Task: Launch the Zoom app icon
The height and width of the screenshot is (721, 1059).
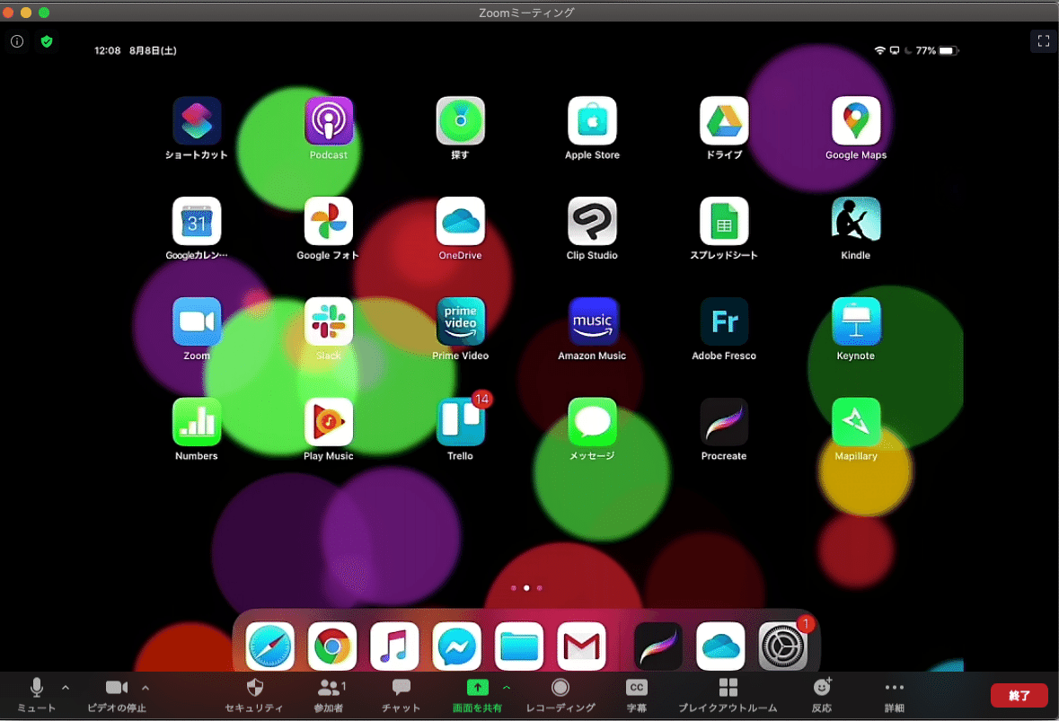Action: (x=197, y=322)
